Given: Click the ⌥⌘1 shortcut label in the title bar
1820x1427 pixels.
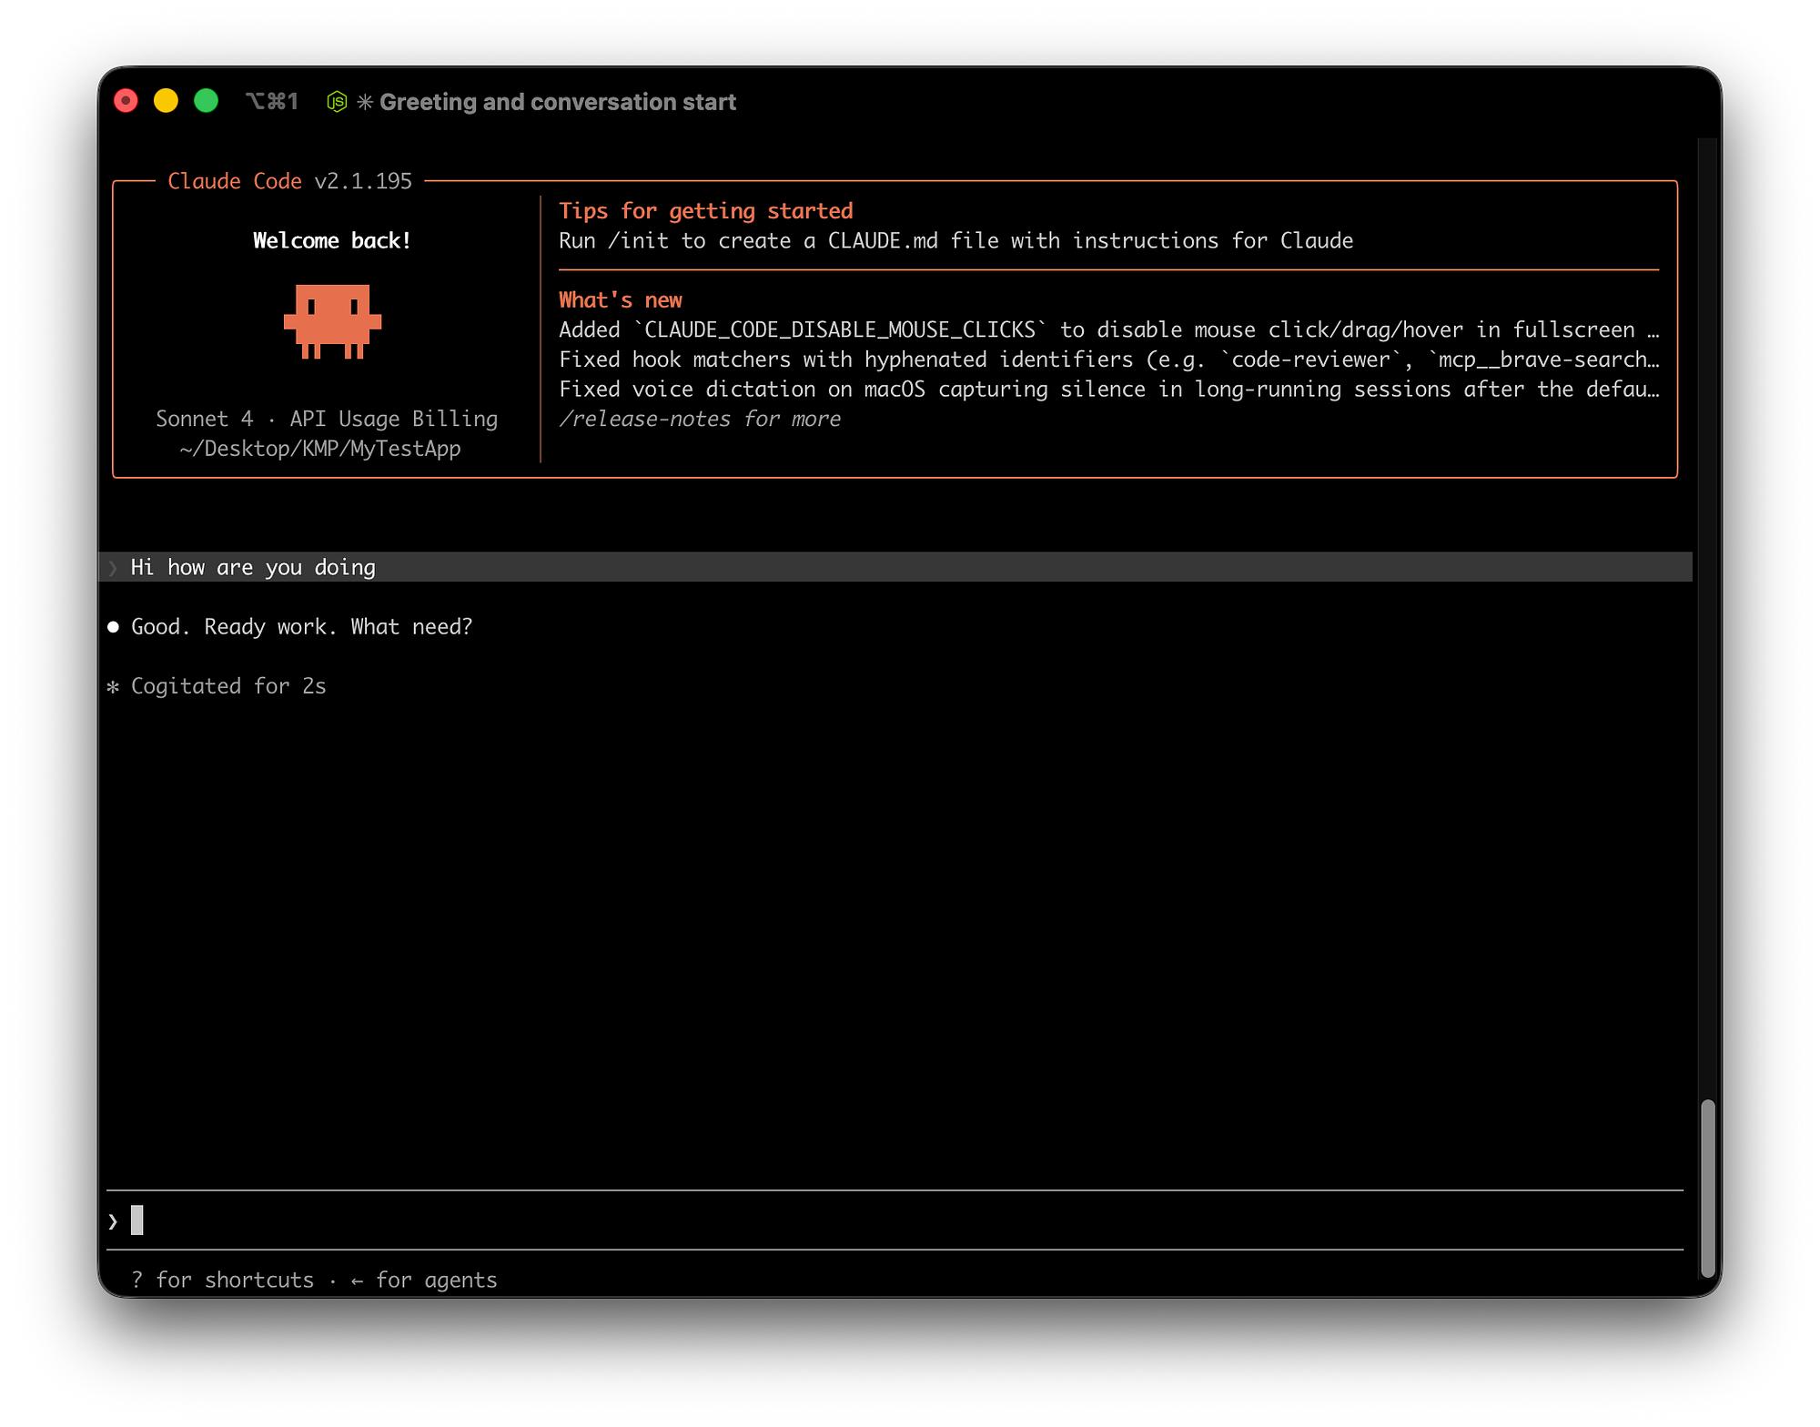Looking at the screenshot, I should coord(272,101).
